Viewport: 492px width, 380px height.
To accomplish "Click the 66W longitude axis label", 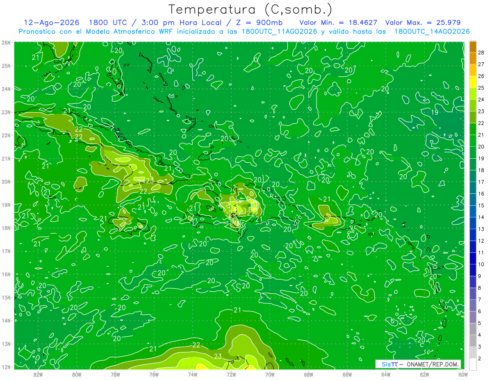I will [x=347, y=374].
